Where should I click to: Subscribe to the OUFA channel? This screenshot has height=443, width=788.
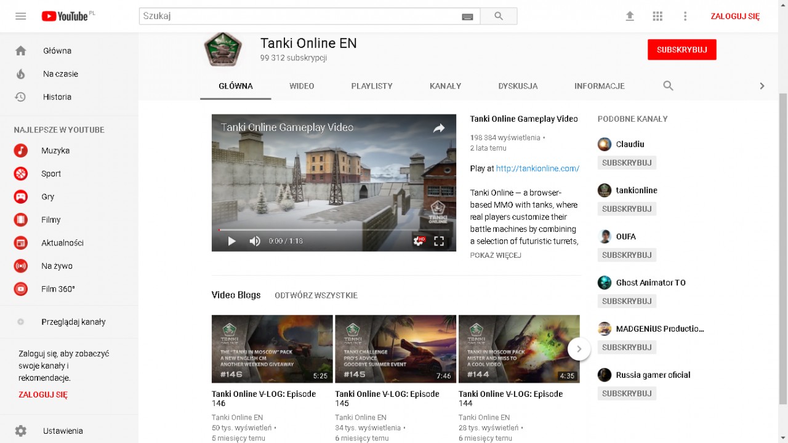[x=627, y=255]
